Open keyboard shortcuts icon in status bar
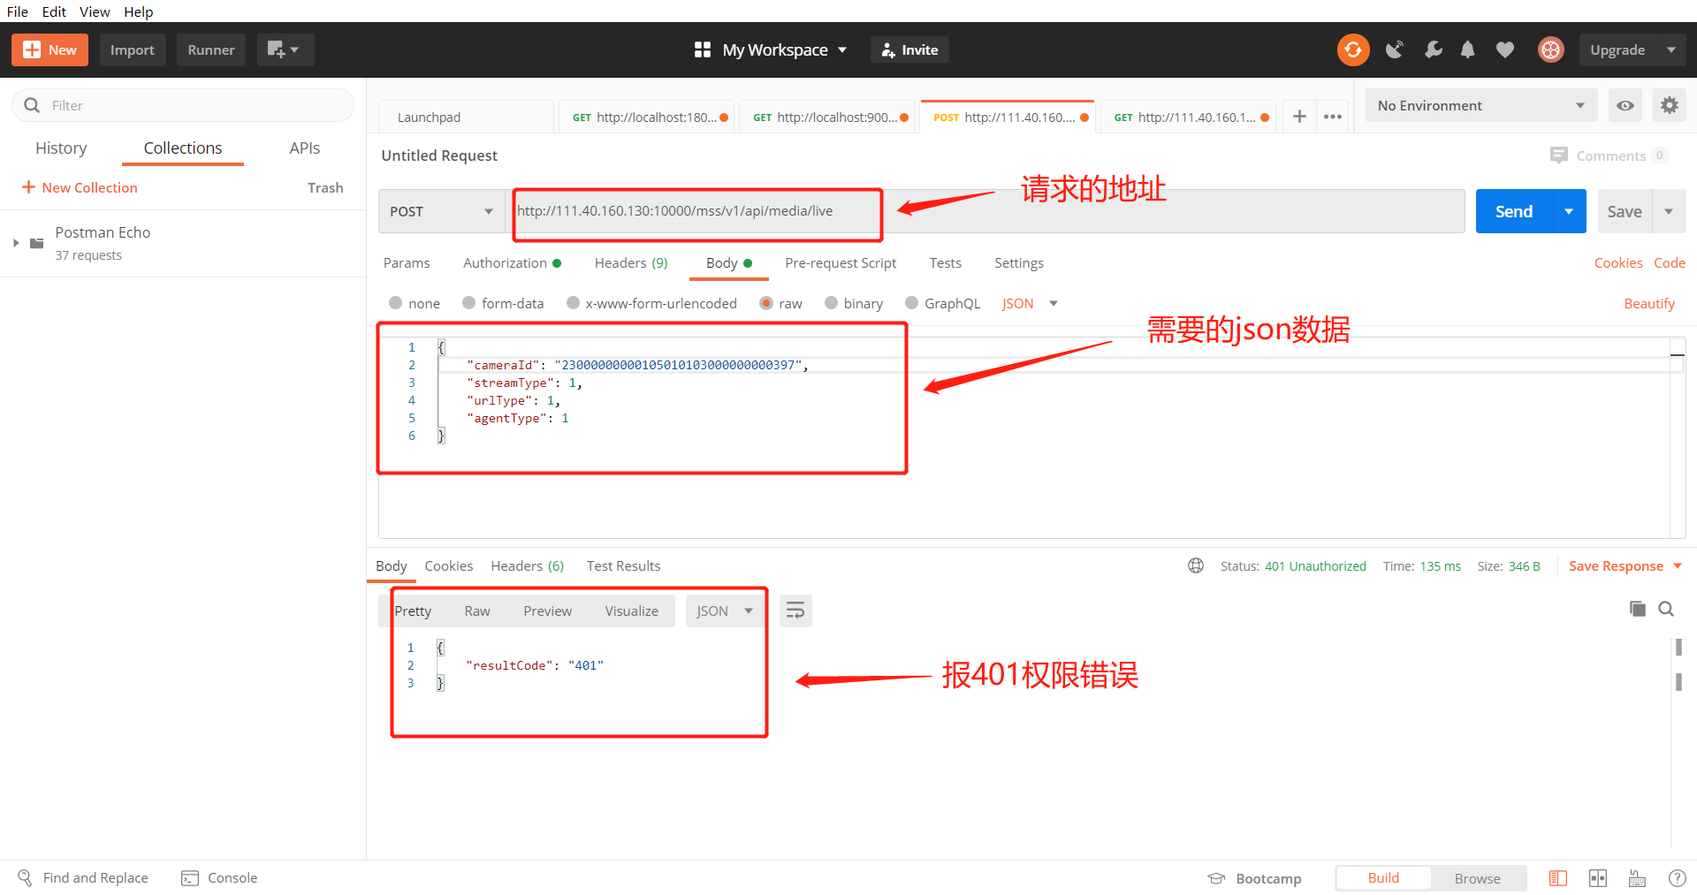Screen dimensions: 1697x895 pyautogui.click(x=1637, y=878)
